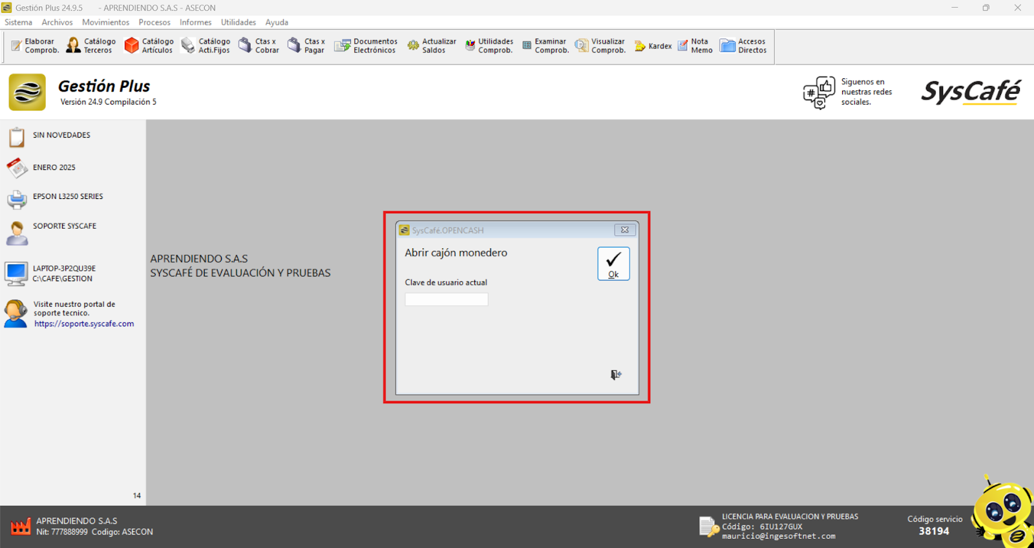Open the Utilidades menu
The height and width of the screenshot is (548, 1034).
[238, 22]
